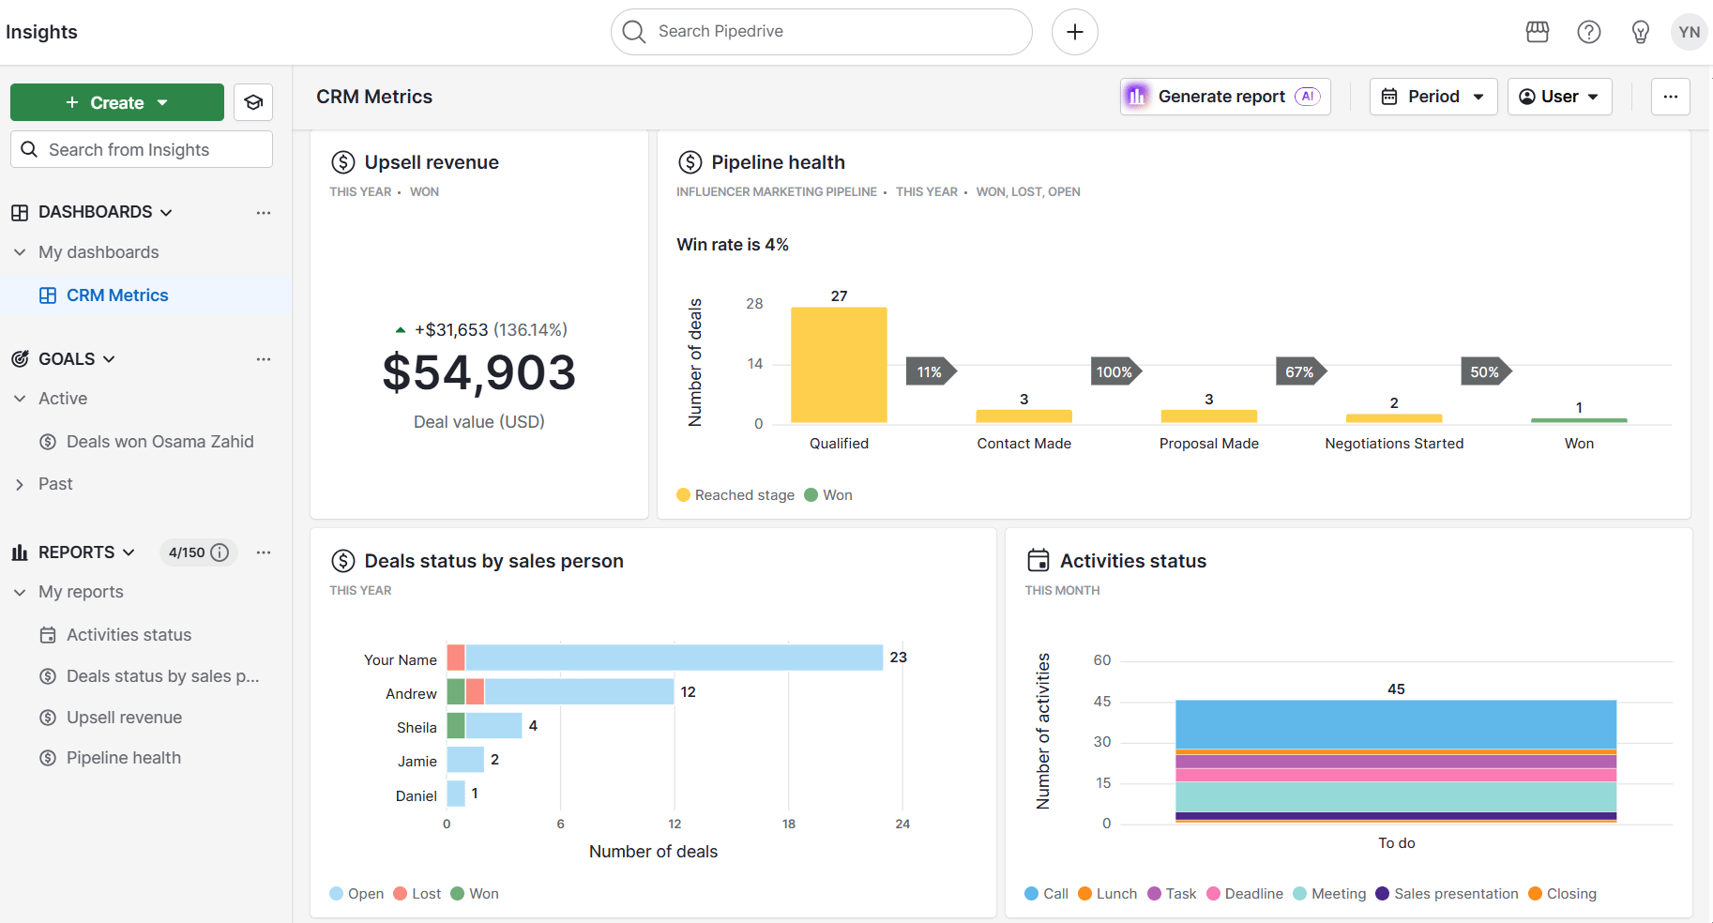The height and width of the screenshot is (923, 1713).
Task: Open the User filter dropdown
Action: (1559, 96)
